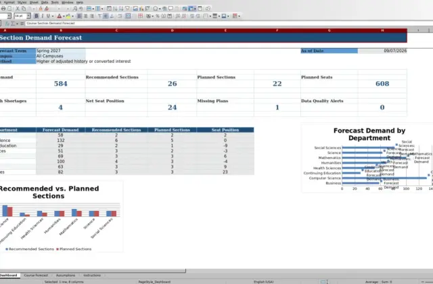The height and width of the screenshot is (284, 433).
Task: Toggle Underline formatting
Action: [x=48, y=16]
